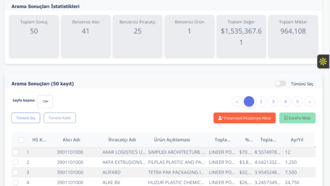The height and width of the screenshot is (186, 330).
Task: Click the Arama Sonuçları (50 kayıt) heading
Action: [42, 84]
